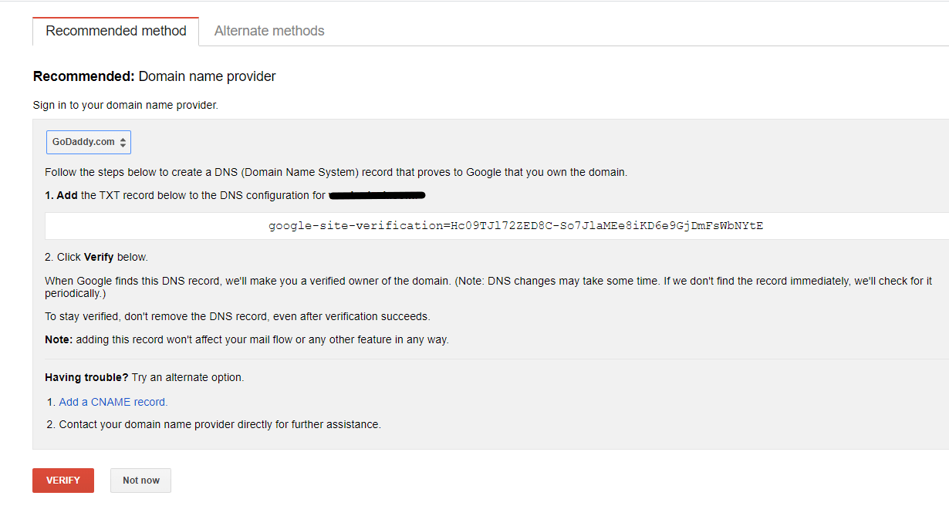This screenshot has height=506, width=949.
Task: Switch to the Alternate methods tab
Action: click(268, 31)
